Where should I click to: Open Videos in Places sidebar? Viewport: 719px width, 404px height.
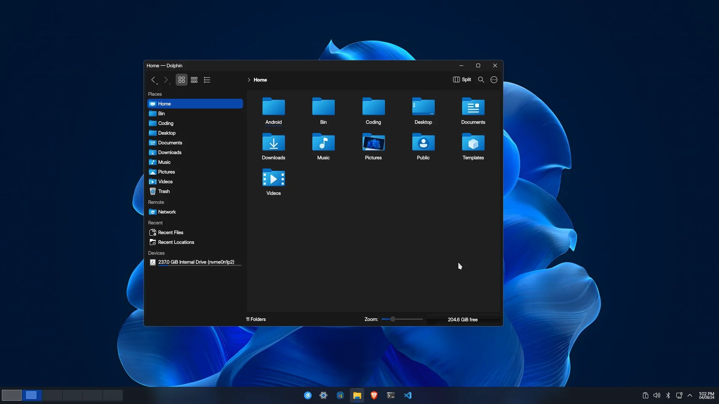click(195, 181)
